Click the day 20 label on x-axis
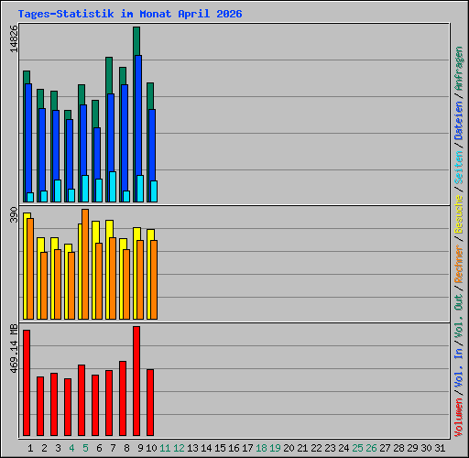This screenshot has width=469, height=458. 289,448
